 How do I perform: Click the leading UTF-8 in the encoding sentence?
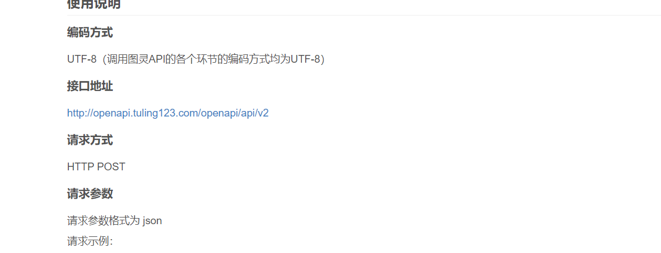[82, 59]
